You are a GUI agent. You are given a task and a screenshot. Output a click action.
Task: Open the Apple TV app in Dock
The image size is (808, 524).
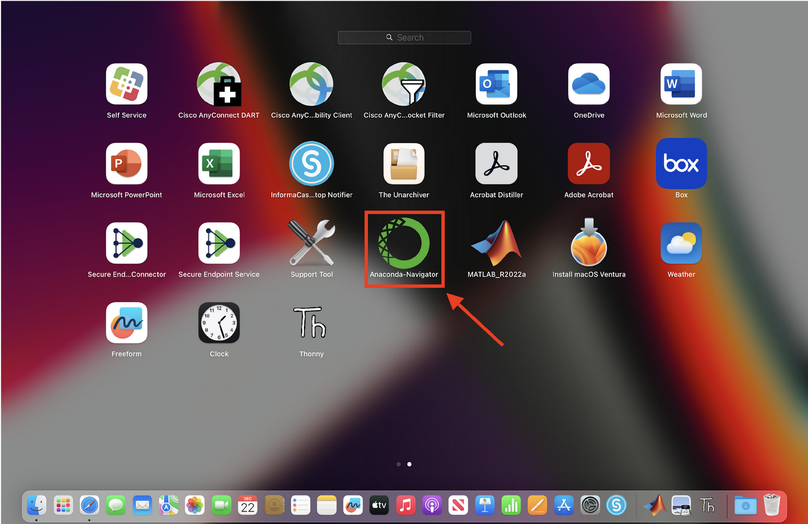click(379, 505)
